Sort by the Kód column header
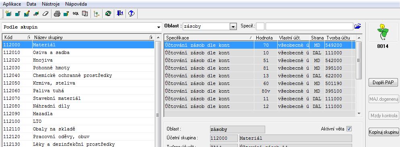400x147 pixels. coord(17,37)
